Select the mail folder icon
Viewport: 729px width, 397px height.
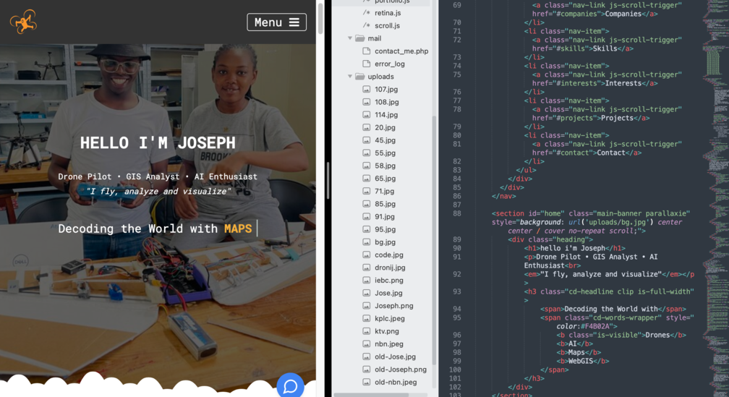360,38
